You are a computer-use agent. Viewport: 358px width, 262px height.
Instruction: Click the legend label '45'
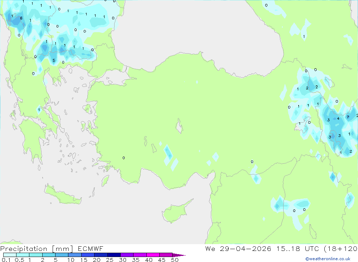click(162, 260)
